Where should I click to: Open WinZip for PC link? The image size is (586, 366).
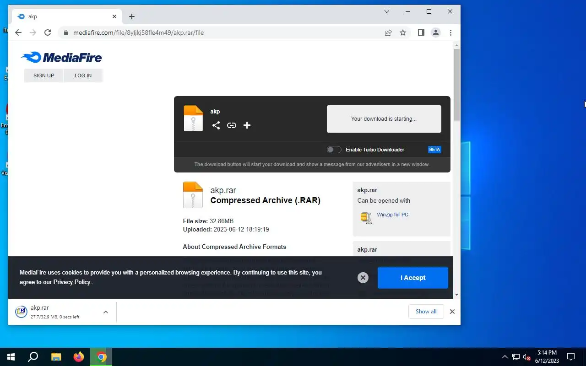pyautogui.click(x=392, y=215)
